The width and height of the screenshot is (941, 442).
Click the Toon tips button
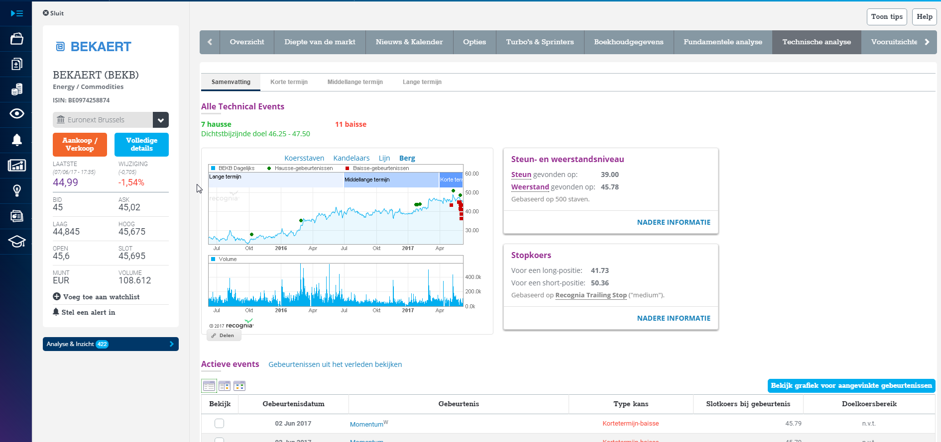coord(887,17)
